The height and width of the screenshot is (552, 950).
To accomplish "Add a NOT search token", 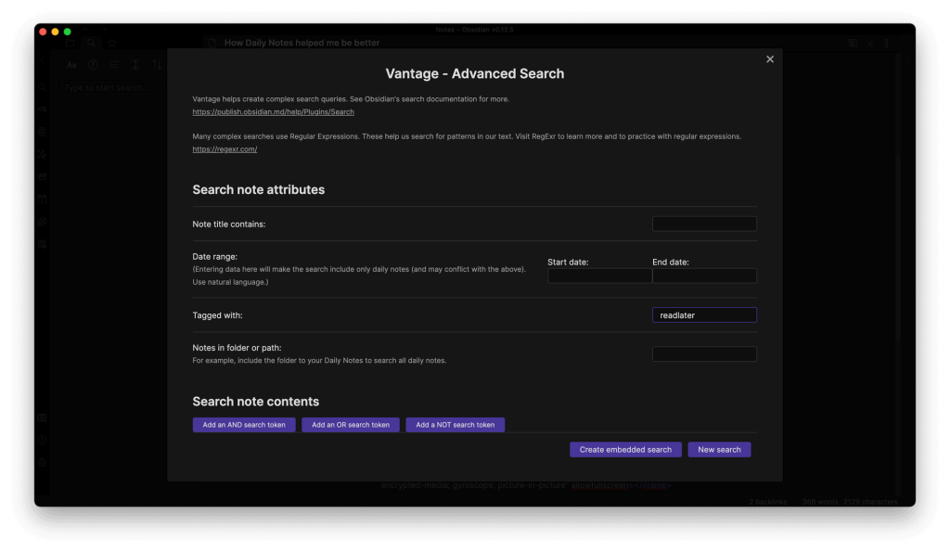I will tap(455, 425).
